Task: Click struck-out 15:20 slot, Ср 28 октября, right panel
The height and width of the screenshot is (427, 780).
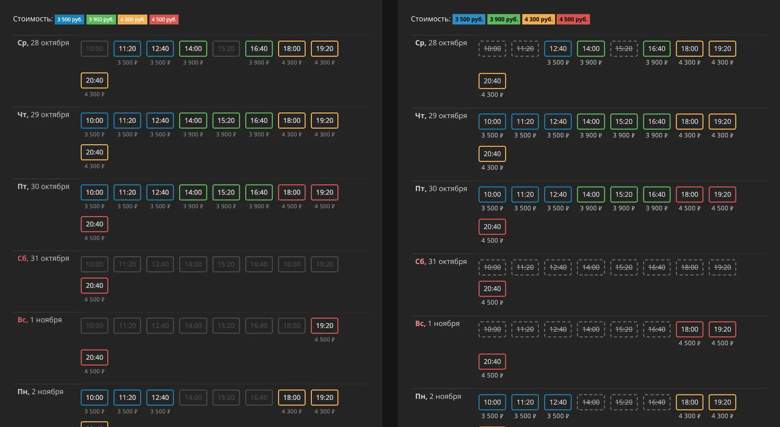Action: tap(624, 48)
